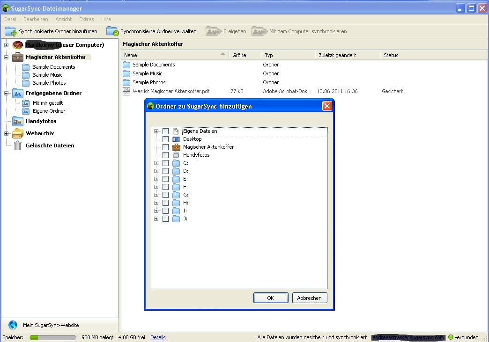Select the I: drive checkbox

pyautogui.click(x=166, y=211)
